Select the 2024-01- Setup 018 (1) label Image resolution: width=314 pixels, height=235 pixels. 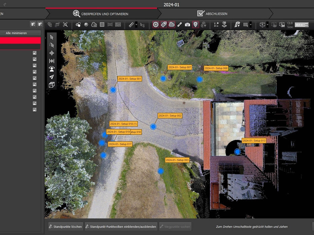[x=124, y=124]
